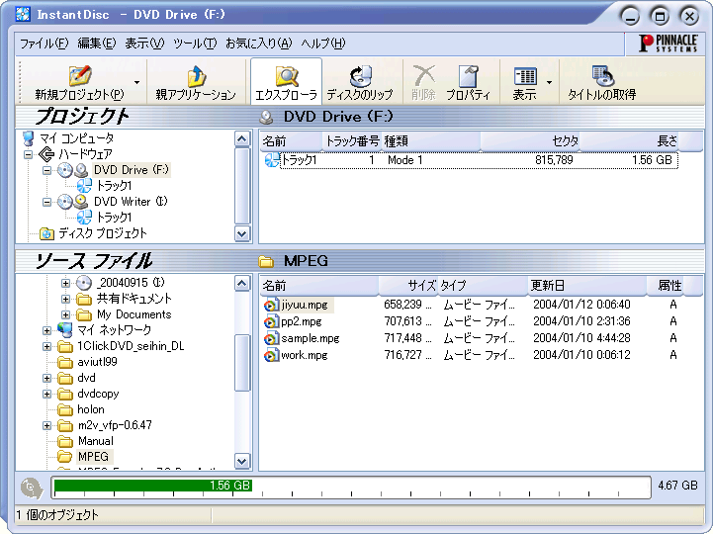Select the MPEG folder in source tree
The height and width of the screenshot is (534, 713).
coord(93,456)
